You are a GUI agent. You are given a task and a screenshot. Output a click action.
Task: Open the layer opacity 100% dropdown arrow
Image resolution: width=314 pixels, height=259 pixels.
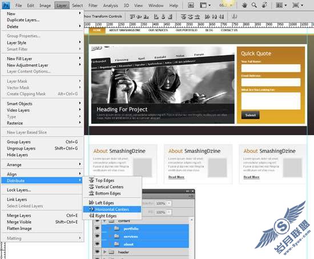(169, 203)
